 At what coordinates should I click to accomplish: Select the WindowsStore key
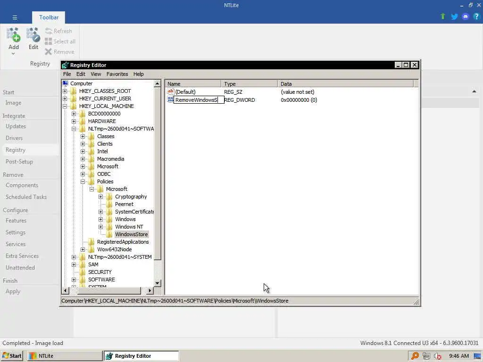coord(132,234)
